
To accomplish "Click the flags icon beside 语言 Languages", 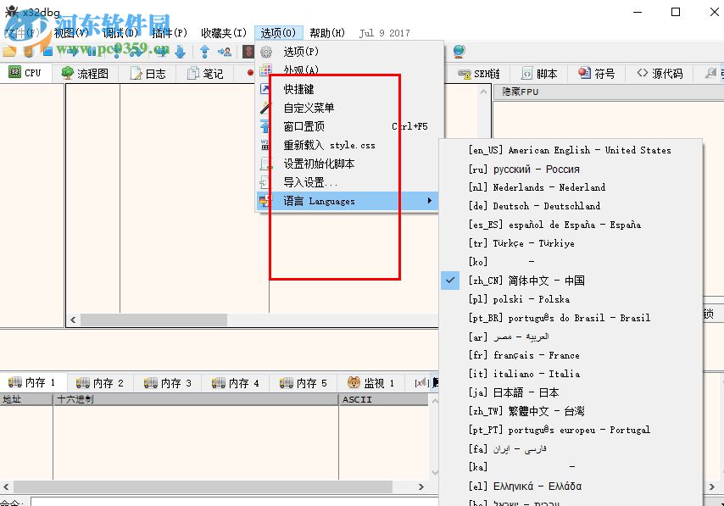I will point(265,201).
